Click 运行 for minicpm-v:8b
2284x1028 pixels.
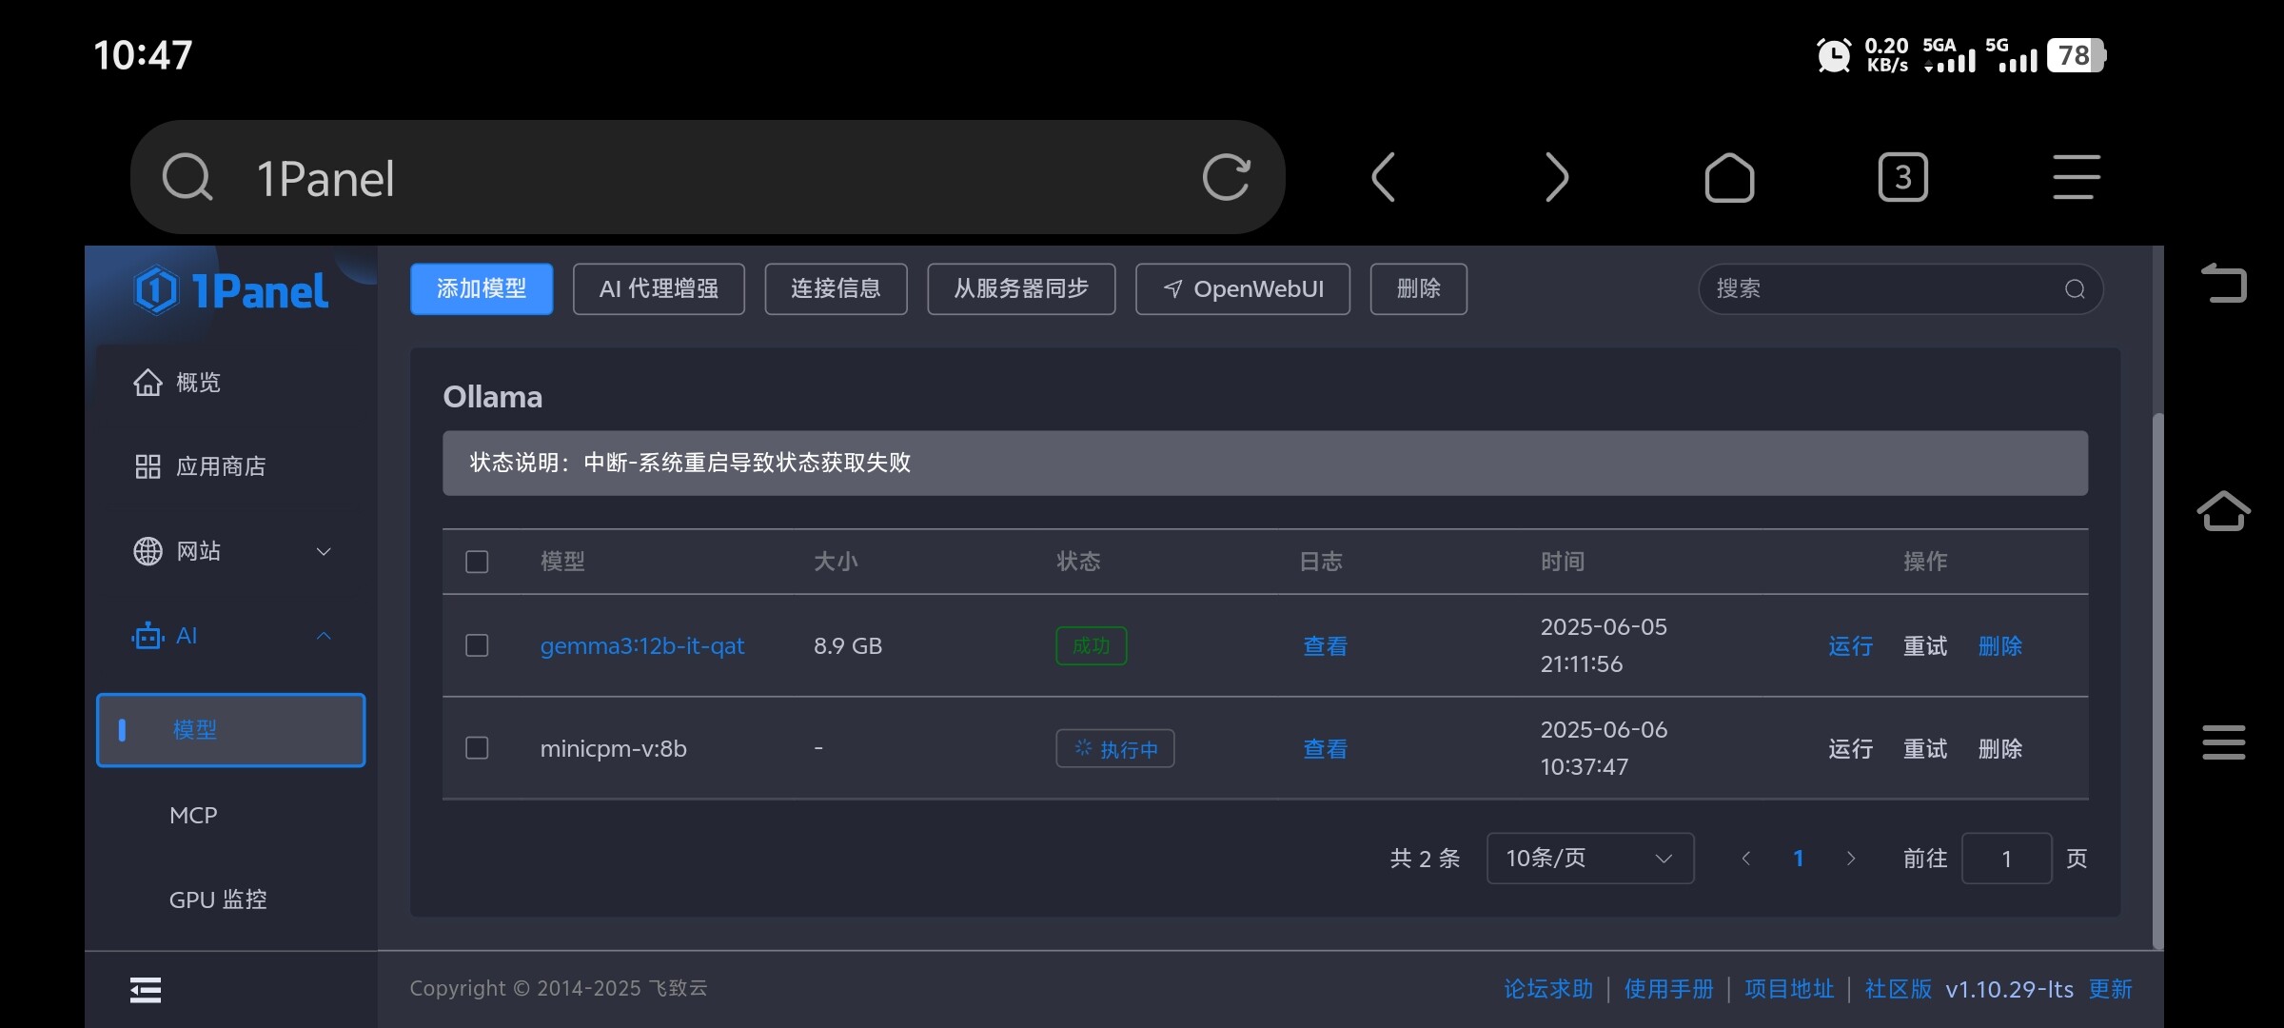[x=1850, y=749]
